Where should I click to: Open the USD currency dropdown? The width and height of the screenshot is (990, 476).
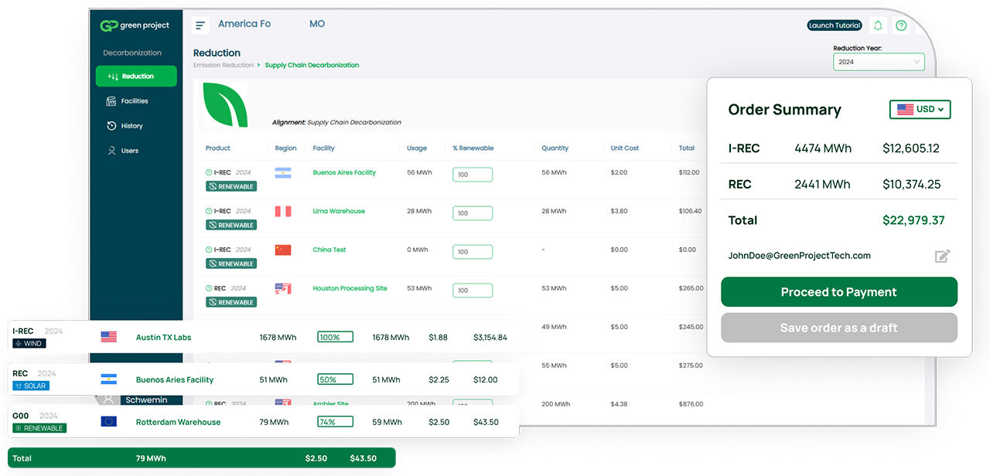920,110
